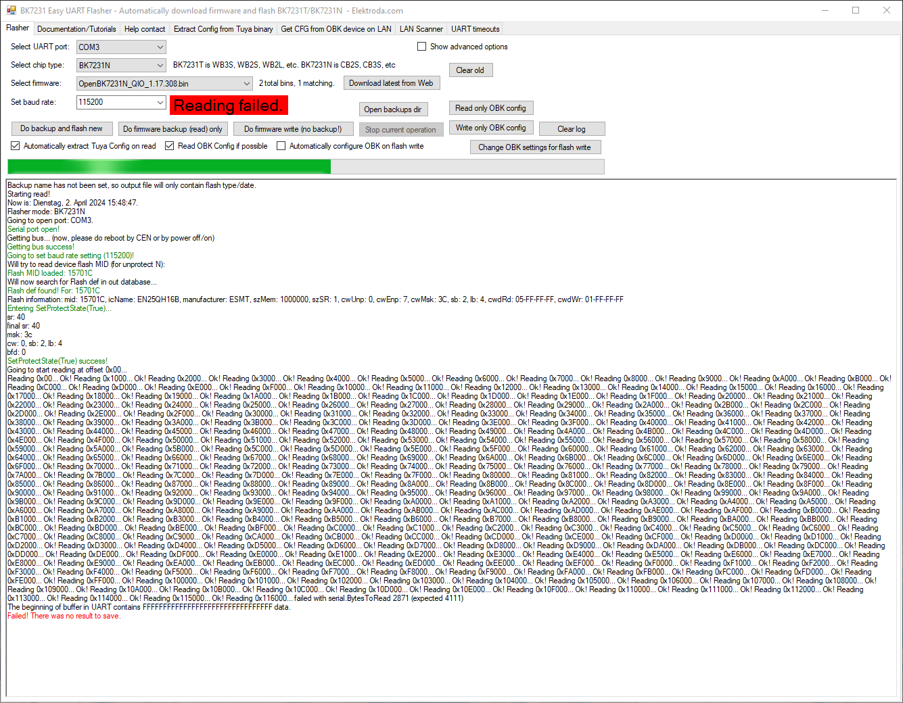Click Change OBK settings for flash write
903x703 pixels.
(535, 147)
